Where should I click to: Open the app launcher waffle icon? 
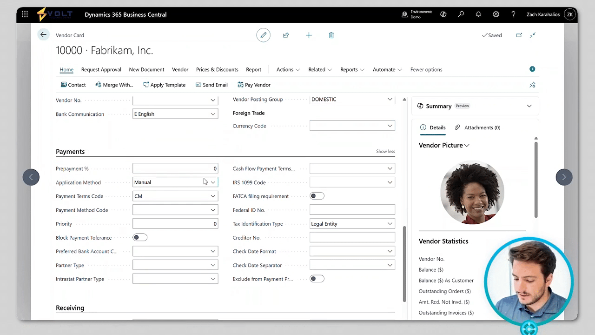pos(25,14)
